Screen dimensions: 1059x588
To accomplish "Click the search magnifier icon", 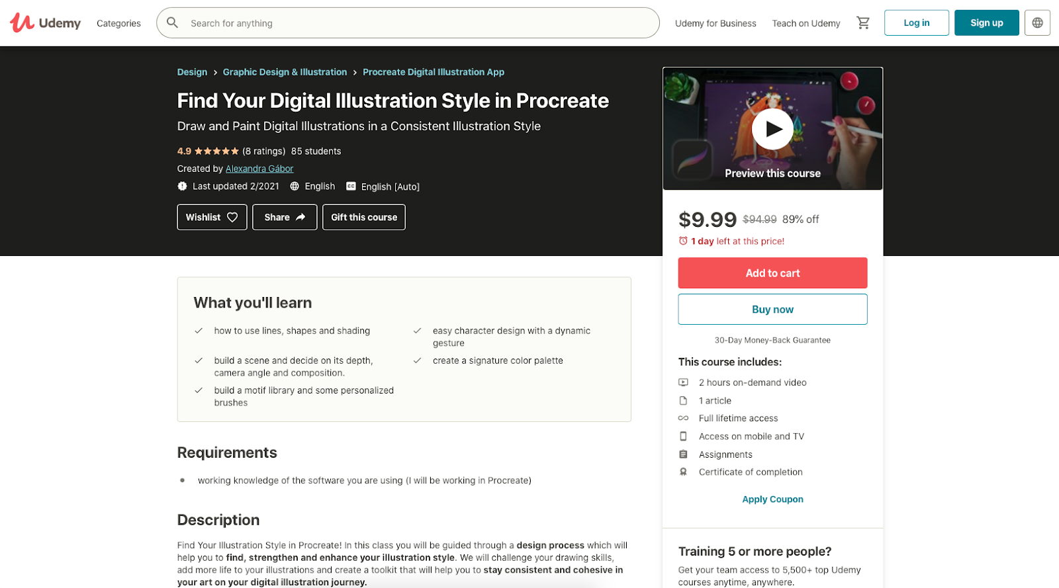I will click(172, 22).
